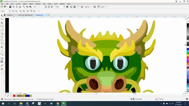Click the Print icon

20,7
